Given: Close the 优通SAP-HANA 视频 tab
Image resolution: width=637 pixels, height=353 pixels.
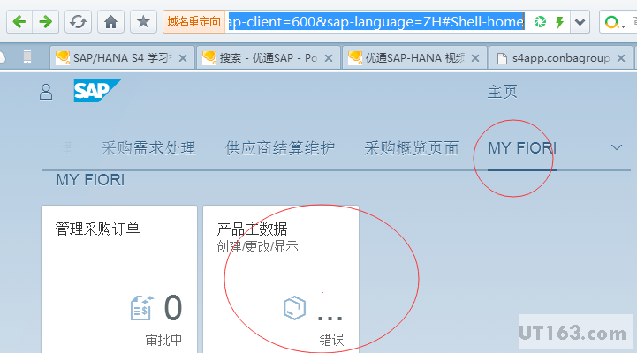Looking at the screenshot, I should tap(475, 58).
